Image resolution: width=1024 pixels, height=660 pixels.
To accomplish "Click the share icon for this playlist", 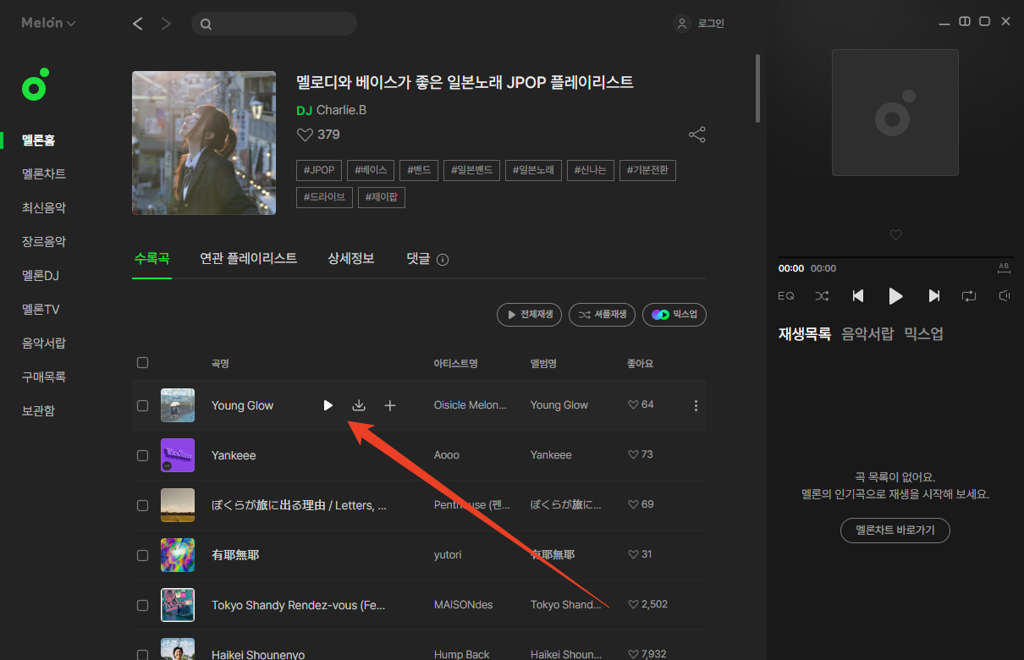I will 696,135.
